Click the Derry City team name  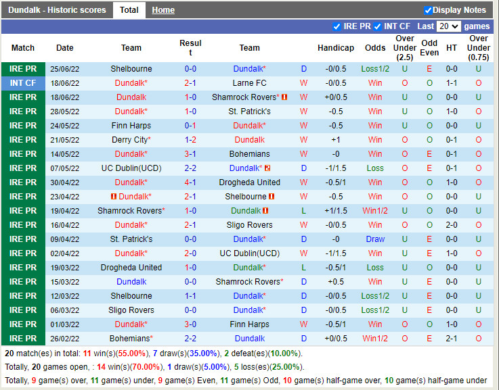click(129, 140)
